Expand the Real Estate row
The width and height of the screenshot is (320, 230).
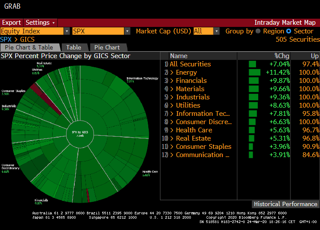tap(172, 138)
